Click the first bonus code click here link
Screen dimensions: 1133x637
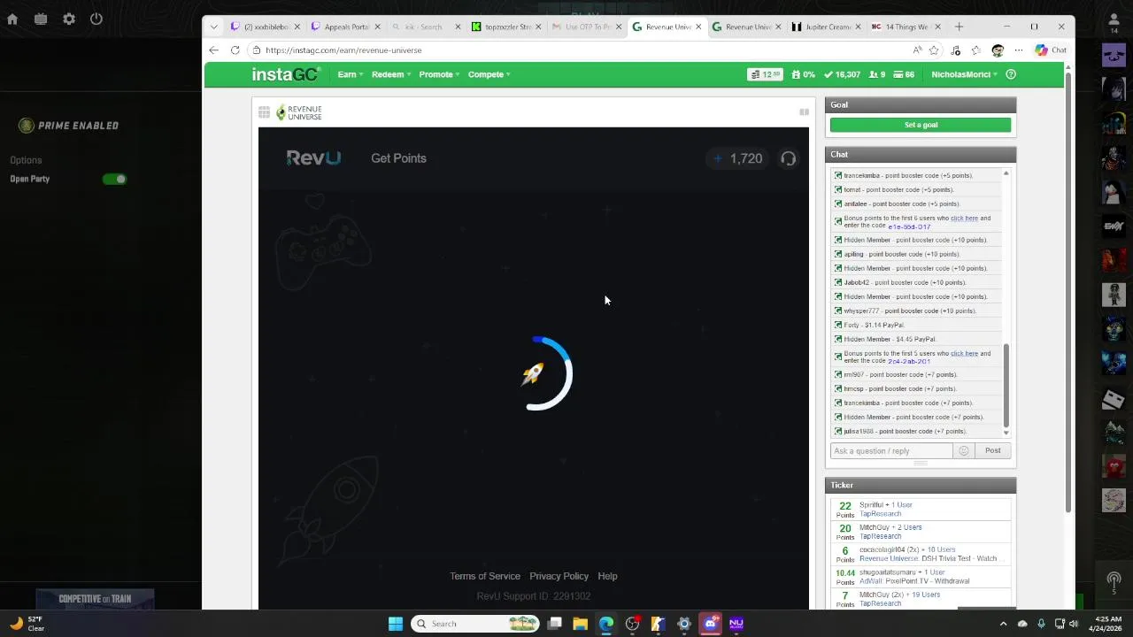pyautogui.click(x=964, y=218)
